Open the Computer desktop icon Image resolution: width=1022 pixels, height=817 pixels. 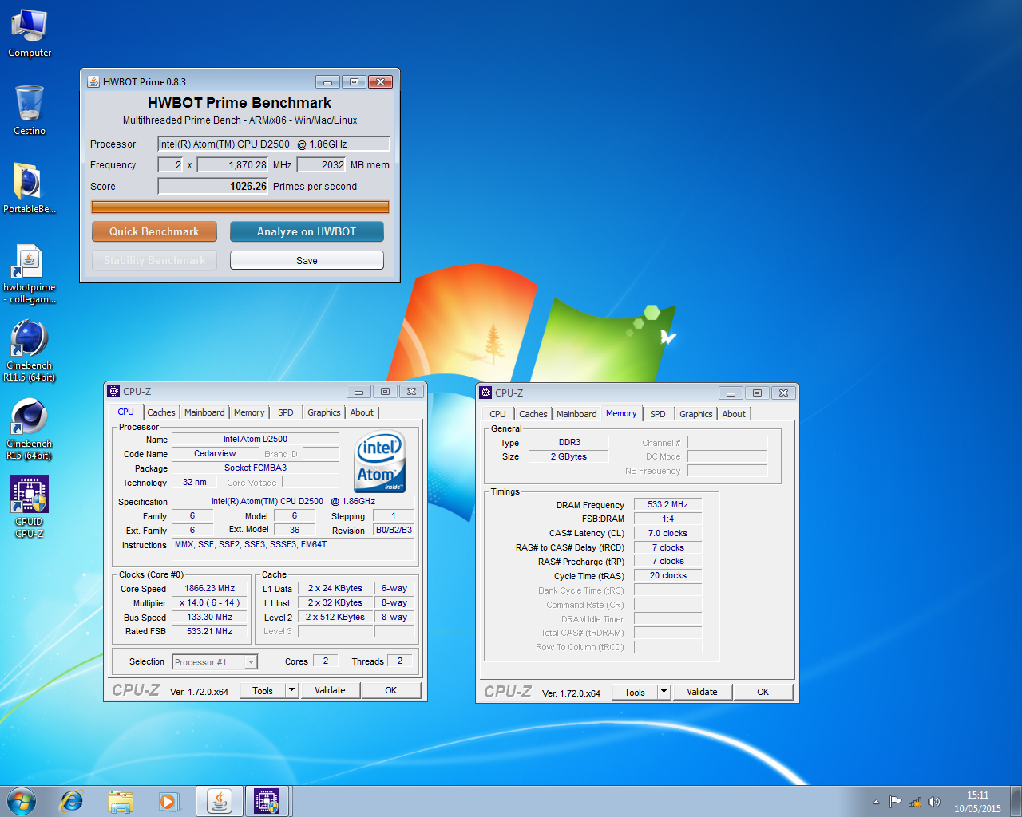pos(30,33)
